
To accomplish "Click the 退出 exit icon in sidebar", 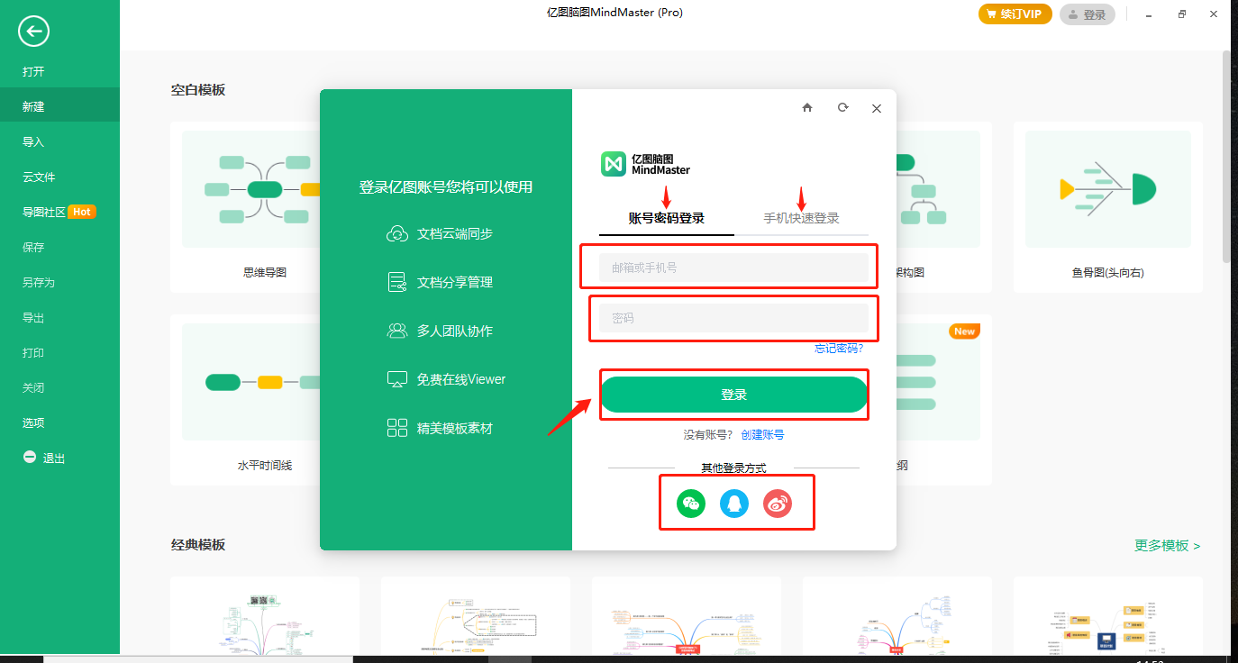I will click(x=30, y=458).
